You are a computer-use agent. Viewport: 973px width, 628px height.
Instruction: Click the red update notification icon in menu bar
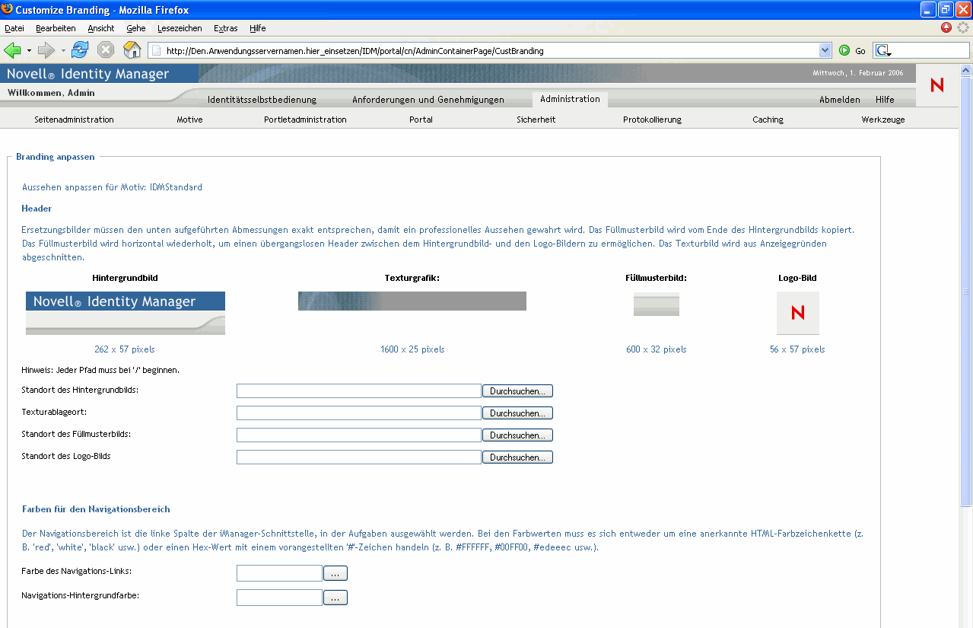click(946, 27)
